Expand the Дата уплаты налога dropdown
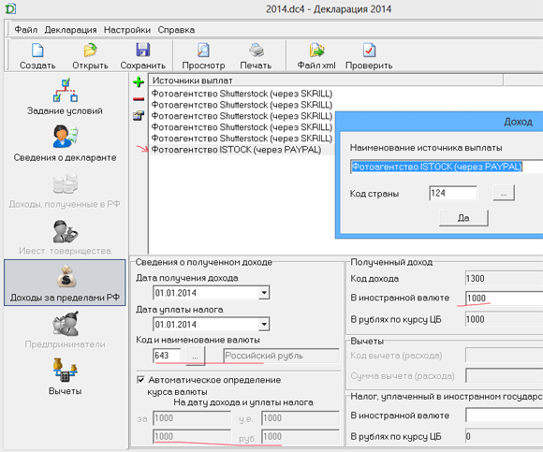This screenshot has width=543, height=452. [264, 325]
